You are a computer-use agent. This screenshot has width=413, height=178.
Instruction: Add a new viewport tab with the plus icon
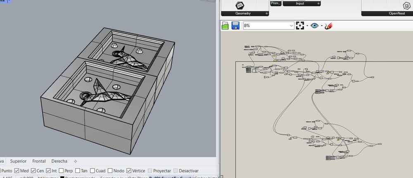click(75, 161)
